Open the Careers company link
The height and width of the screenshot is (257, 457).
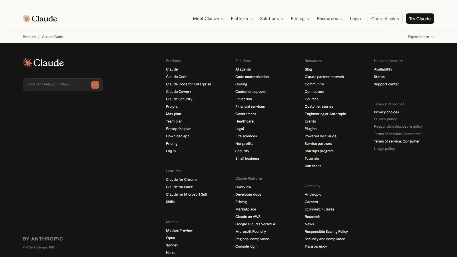[311, 202]
